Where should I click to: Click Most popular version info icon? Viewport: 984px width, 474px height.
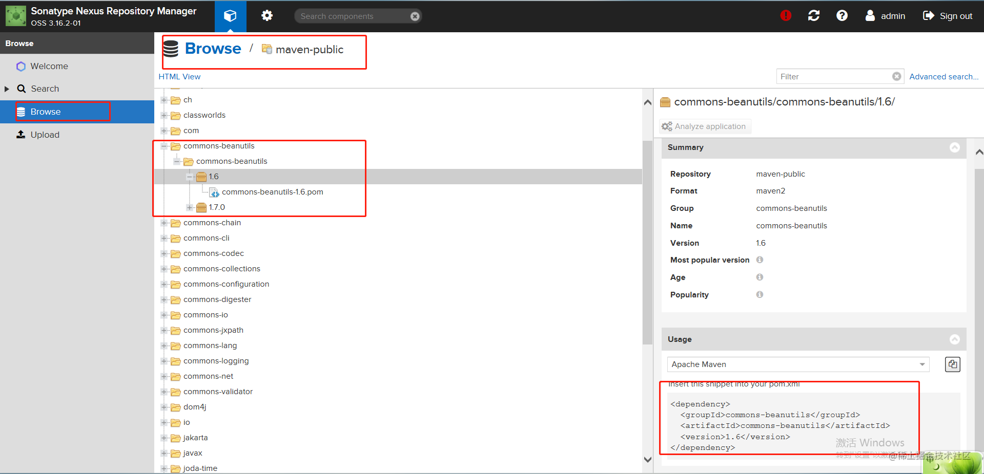(x=760, y=260)
